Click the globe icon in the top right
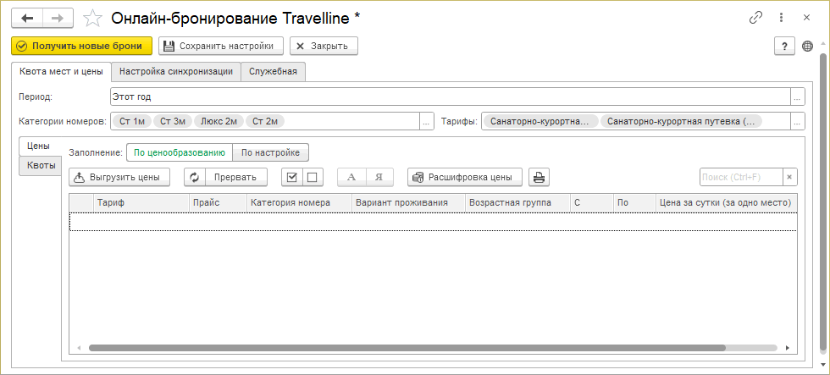 pos(808,46)
